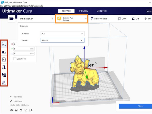
Task: Click the Z position input field
Action: [x=24, y=53]
